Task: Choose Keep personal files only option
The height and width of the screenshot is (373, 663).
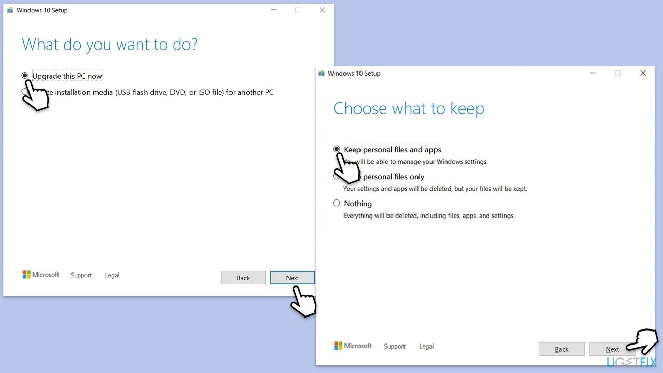Action: pos(379,177)
